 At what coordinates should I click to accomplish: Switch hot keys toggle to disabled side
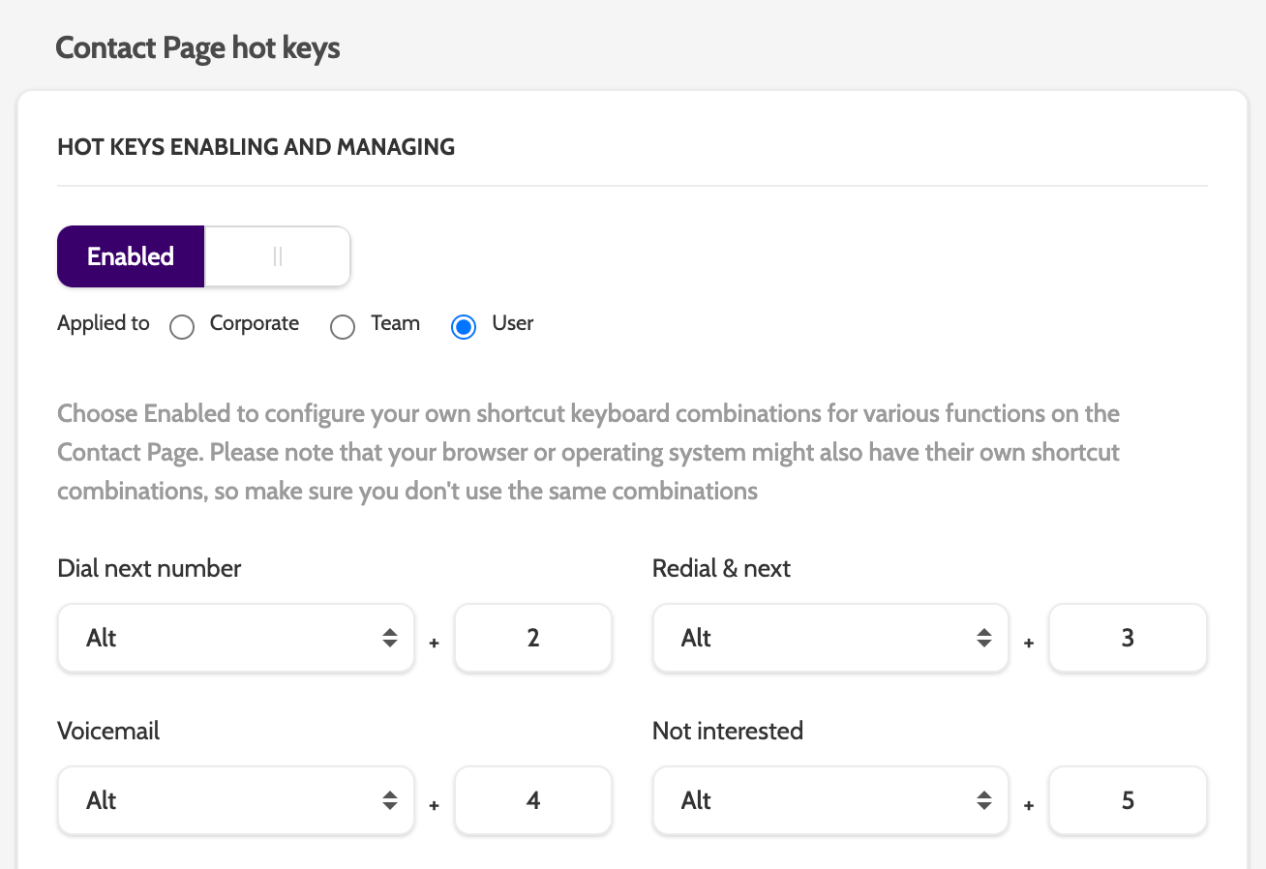click(277, 256)
